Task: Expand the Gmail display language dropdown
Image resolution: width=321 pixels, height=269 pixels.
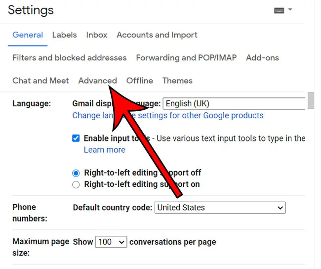Action: tap(234, 104)
